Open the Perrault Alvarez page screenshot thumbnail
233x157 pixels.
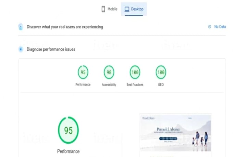click(x=175, y=133)
